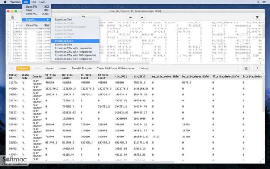Copy preview output with the copy icon
The height and width of the screenshot is (169, 270).
(x=246, y=69)
